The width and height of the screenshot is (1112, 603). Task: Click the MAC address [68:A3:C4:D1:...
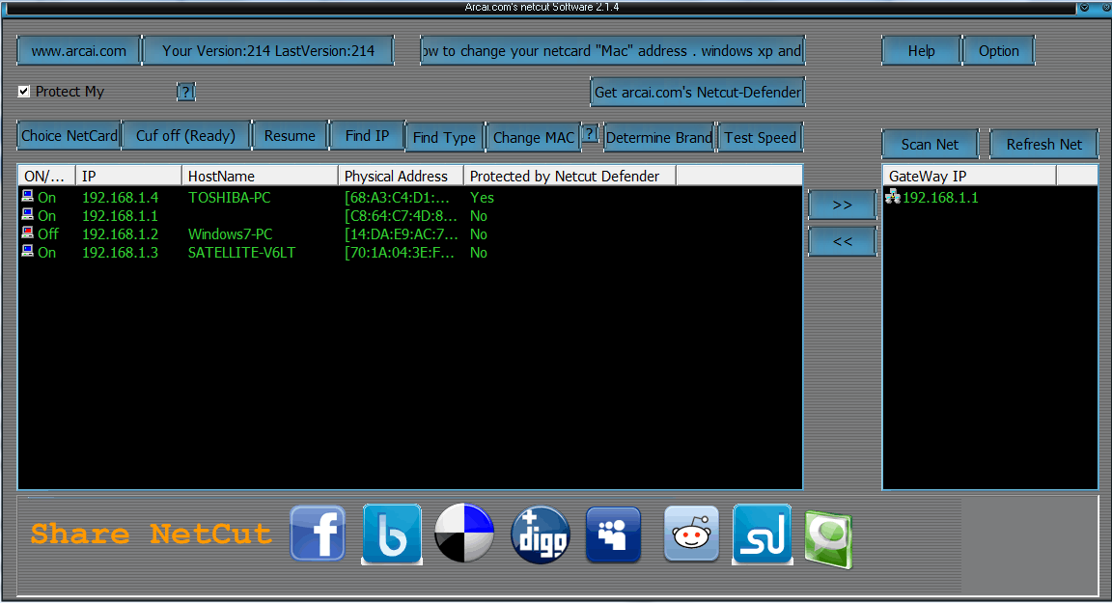[397, 198]
